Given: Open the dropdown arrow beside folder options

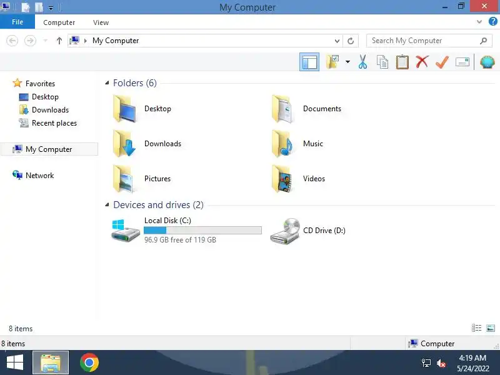Looking at the screenshot, I should point(347,62).
